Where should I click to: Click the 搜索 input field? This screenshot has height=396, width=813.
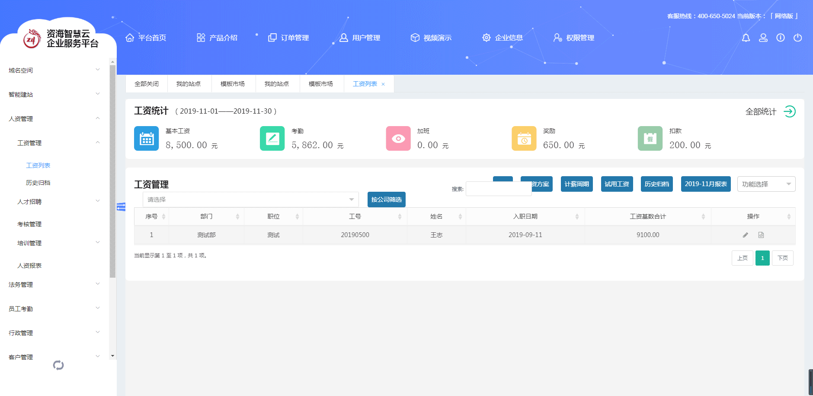[x=498, y=189]
